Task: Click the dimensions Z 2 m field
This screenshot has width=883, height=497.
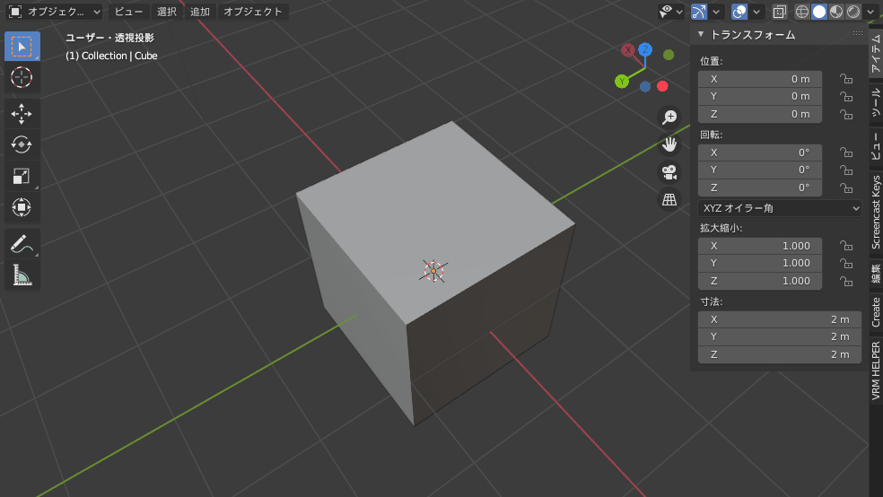Action: pos(780,354)
